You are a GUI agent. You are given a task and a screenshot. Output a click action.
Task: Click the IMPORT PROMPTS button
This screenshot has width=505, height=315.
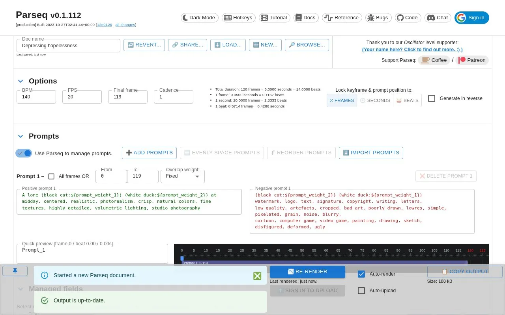pos(371,153)
